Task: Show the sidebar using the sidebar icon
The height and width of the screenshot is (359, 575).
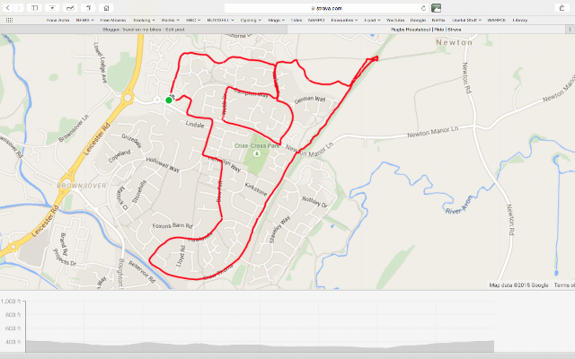Action: 34,8
